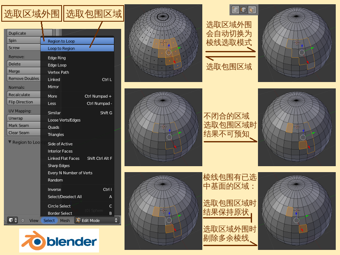Select vertex select mode icon
The height and width of the screenshot is (255, 340).
(x=235, y=10)
